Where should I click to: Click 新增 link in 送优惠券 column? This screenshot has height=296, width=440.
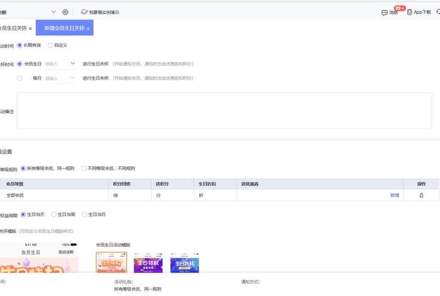(395, 195)
